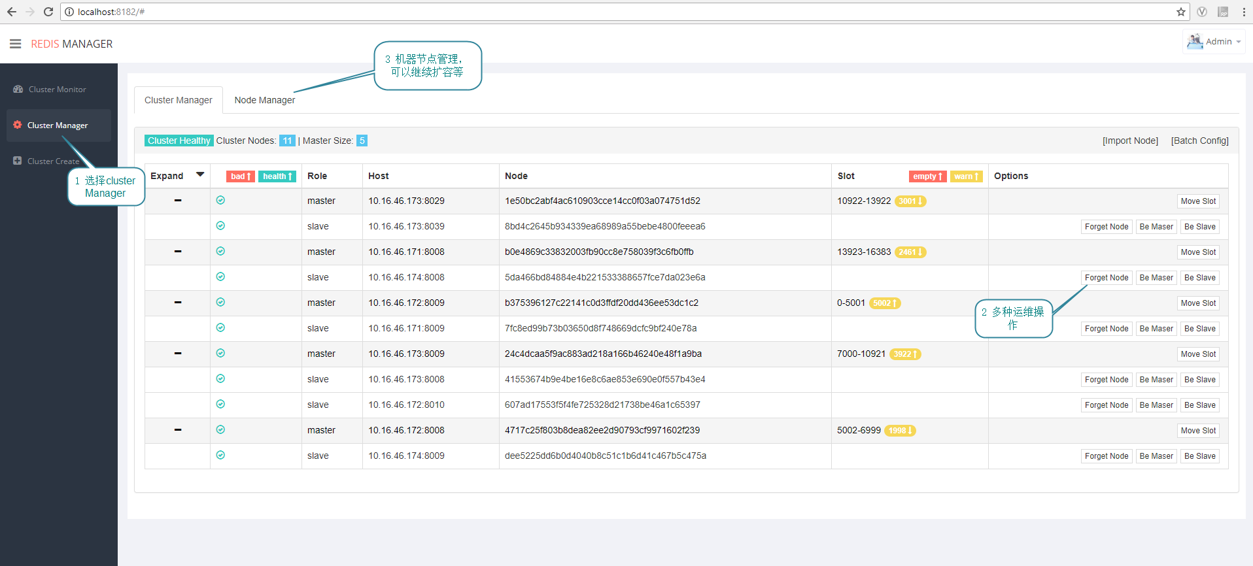Image resolution: width=1253 pixels, height=566 pixels.
Task: Toggle the hamburger sidebar menu icon
Action: [16, 44]
